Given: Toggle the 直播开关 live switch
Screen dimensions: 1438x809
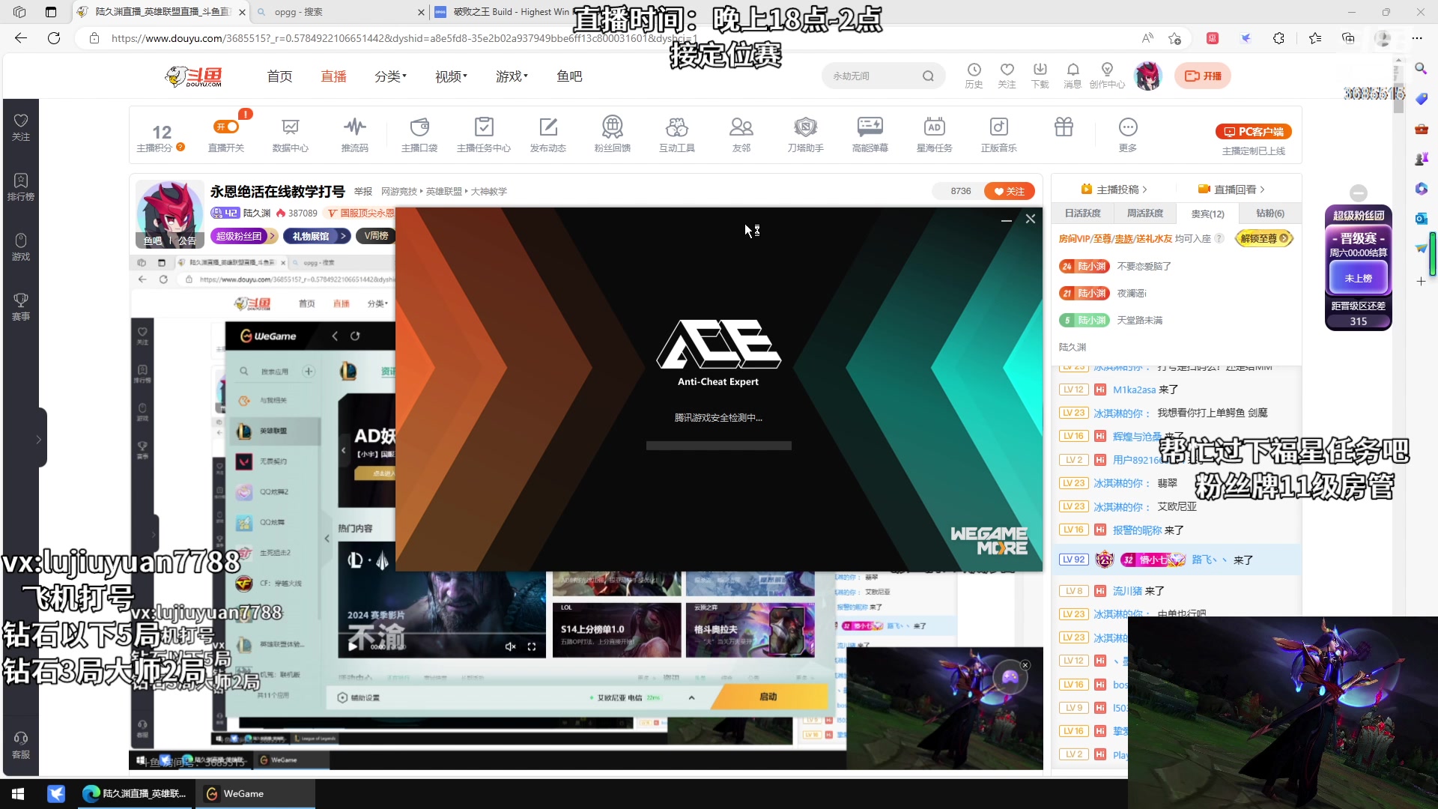Looking at the screenshot, I should pos(226,127).
